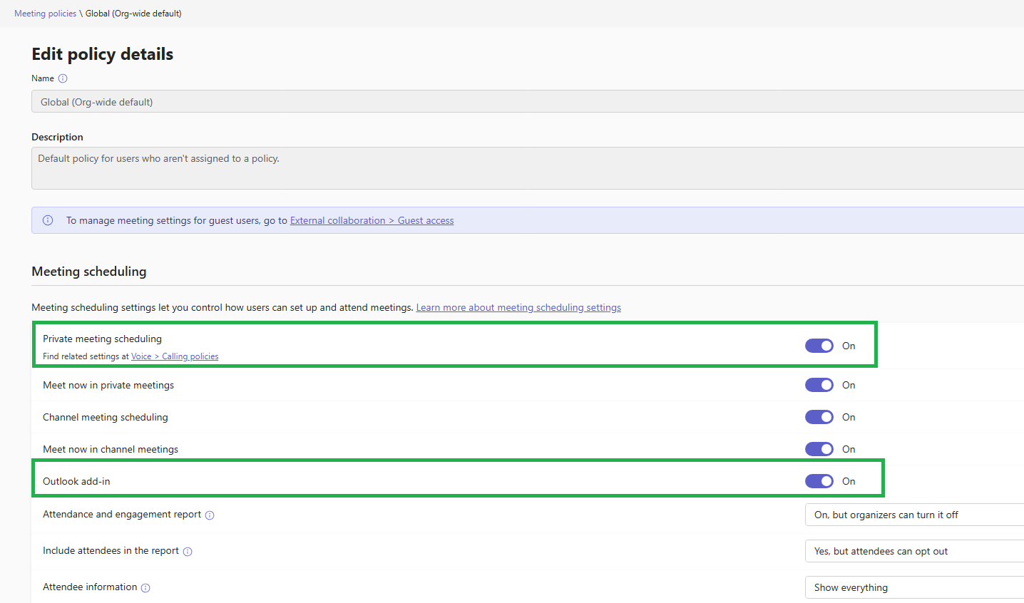Image resolution: width=1024 pixels, height=603 pixels.
Task: Click the Channel meeting scheduling label
Action: point(106,417)
